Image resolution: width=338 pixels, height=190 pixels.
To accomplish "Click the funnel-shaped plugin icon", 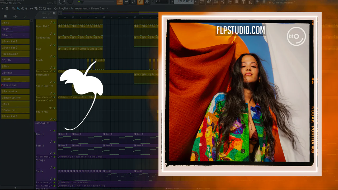I will click(243, 2).
